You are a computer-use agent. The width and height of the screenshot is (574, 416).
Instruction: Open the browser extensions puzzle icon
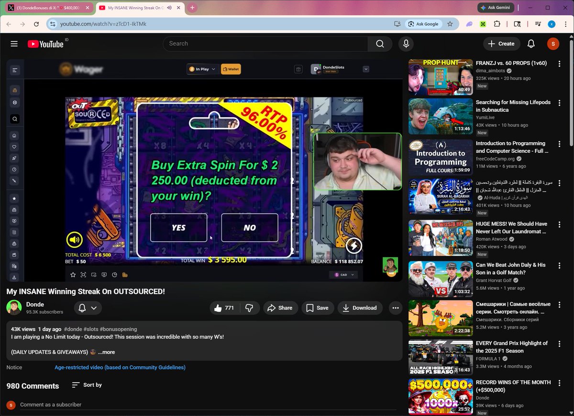click(x=497, y=24)
